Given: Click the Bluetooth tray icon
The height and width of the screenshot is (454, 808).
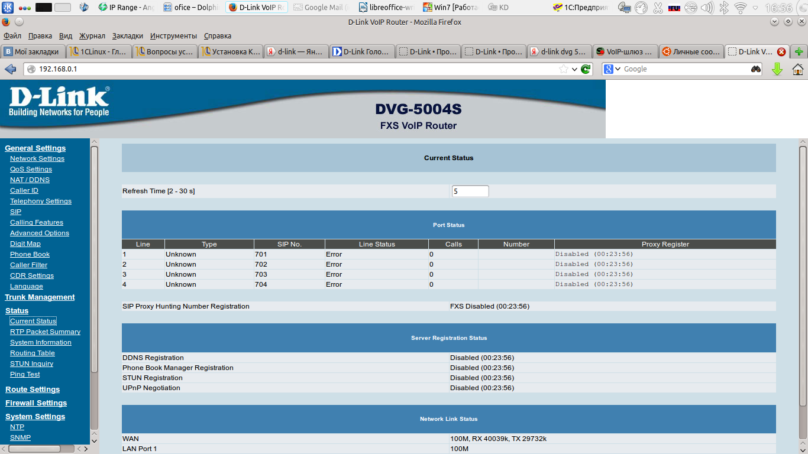Looking at the screenshot, I should click(723, 8).
